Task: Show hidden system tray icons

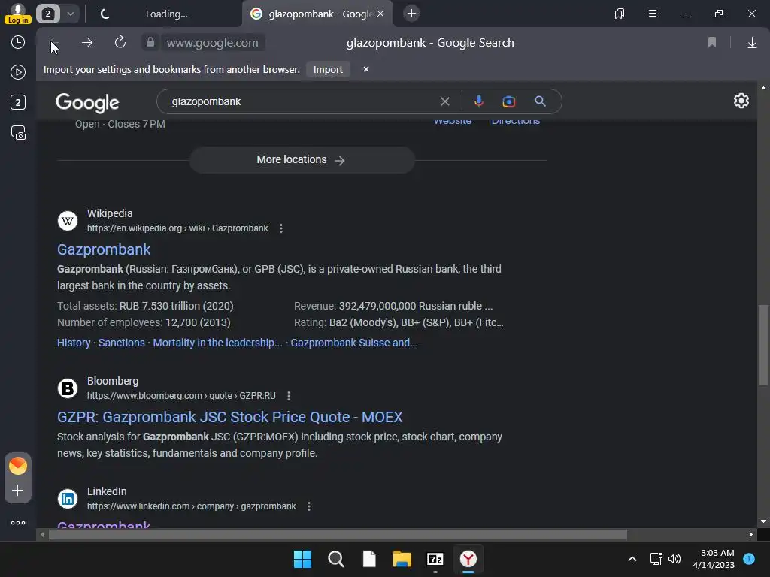Action: 632,559
